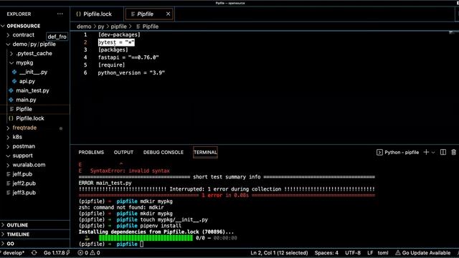Click Pipfile file in the breadcrumb
This screenshot has width=459, height=258.
(151, 27)
